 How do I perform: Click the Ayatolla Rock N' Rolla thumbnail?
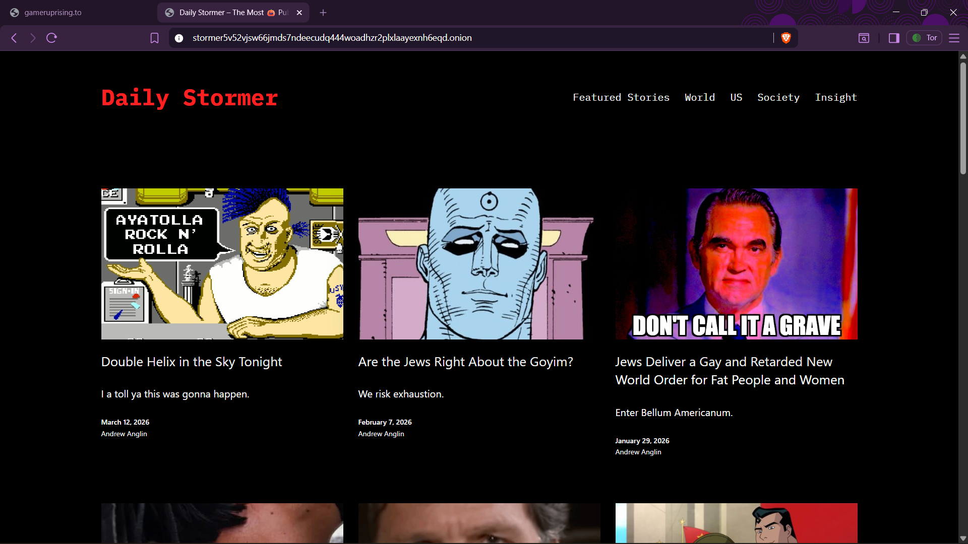click(x=222, y=263)
